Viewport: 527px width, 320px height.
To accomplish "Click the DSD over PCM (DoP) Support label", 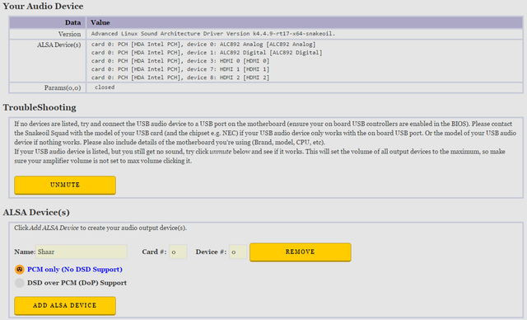I will (x=77, y=283).
